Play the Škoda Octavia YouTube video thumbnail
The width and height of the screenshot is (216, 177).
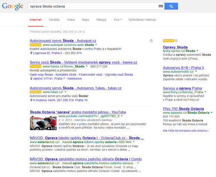(43, 123)
